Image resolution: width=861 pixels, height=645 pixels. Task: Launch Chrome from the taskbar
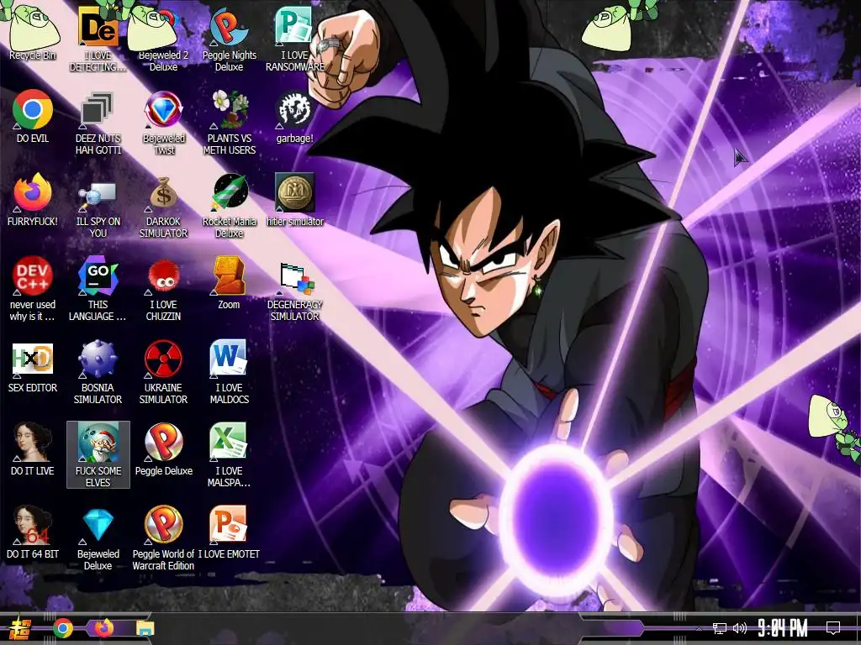(62, 628)
